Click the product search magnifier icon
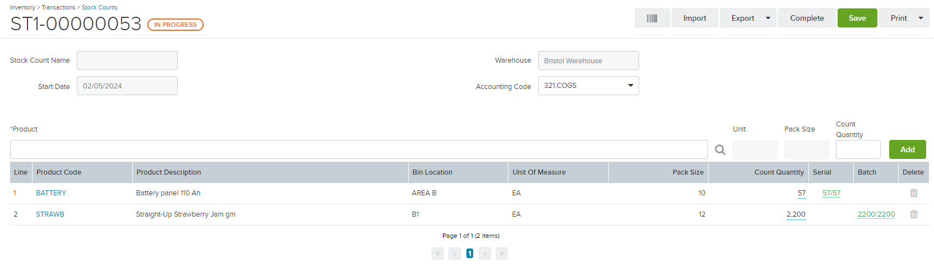This screenshot has width=934, height=267. click(x=720, y=149)
